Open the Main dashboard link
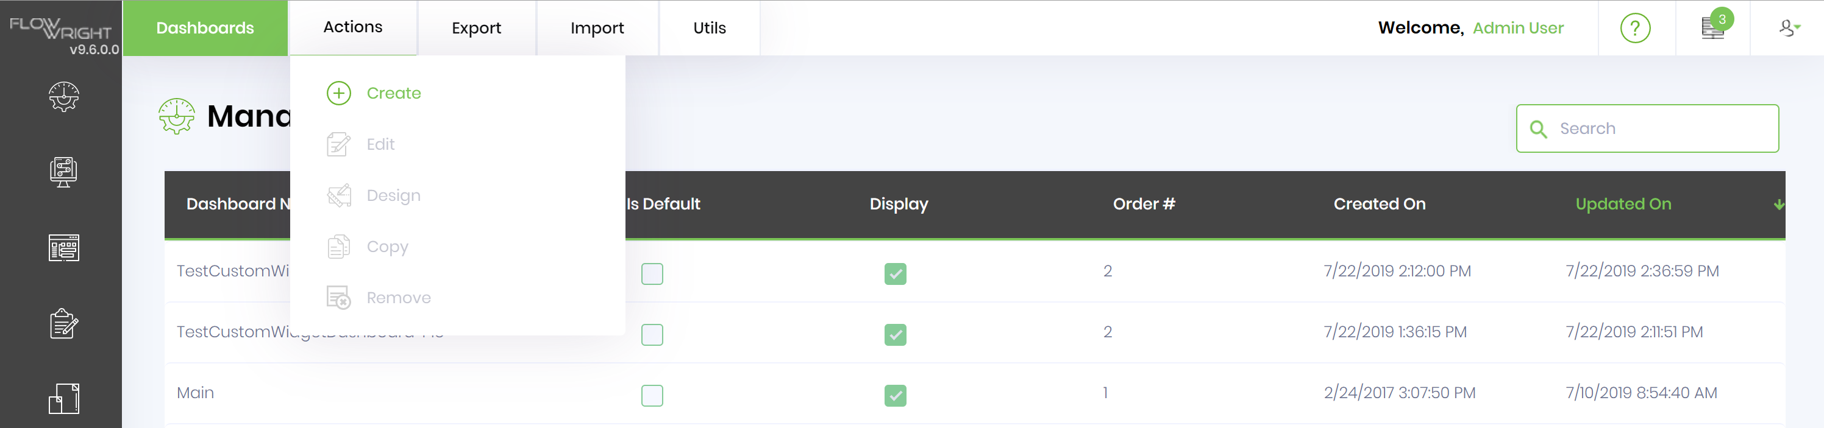Image resolution: width=1824 pixels, height=428 pixels. [196, 392]
